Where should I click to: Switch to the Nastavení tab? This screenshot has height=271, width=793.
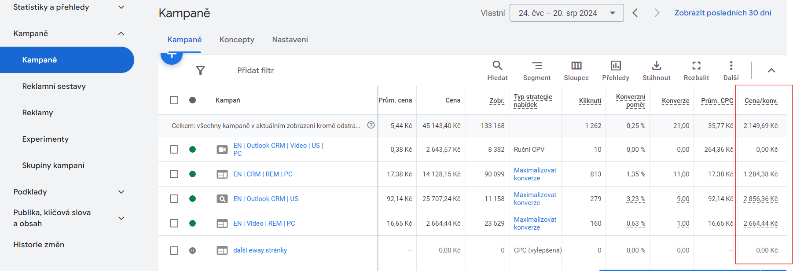[290, 40]
